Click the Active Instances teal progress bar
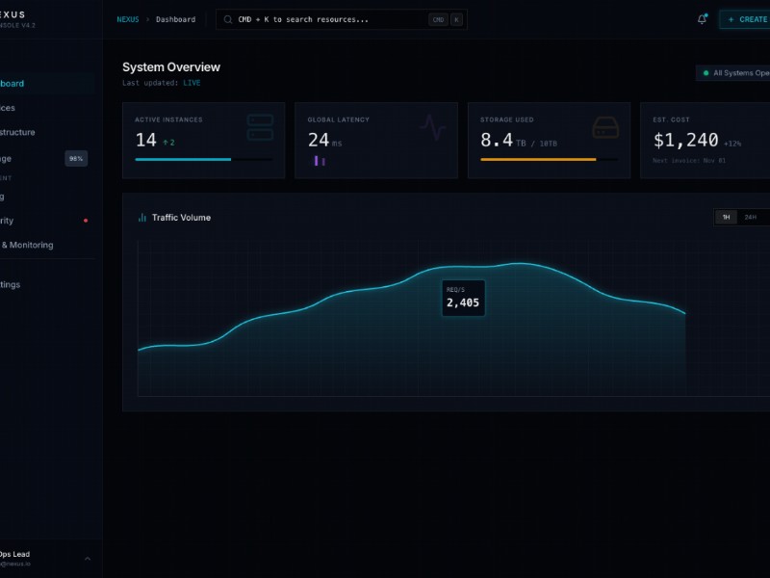770x578 pixels. pos(183,159)
